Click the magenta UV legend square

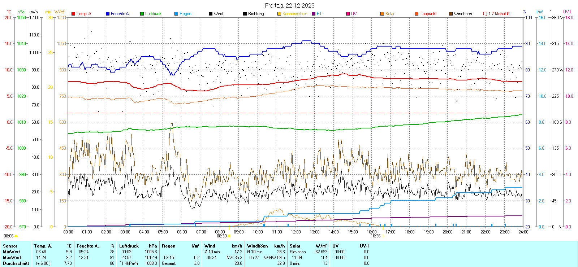(348, 14)
